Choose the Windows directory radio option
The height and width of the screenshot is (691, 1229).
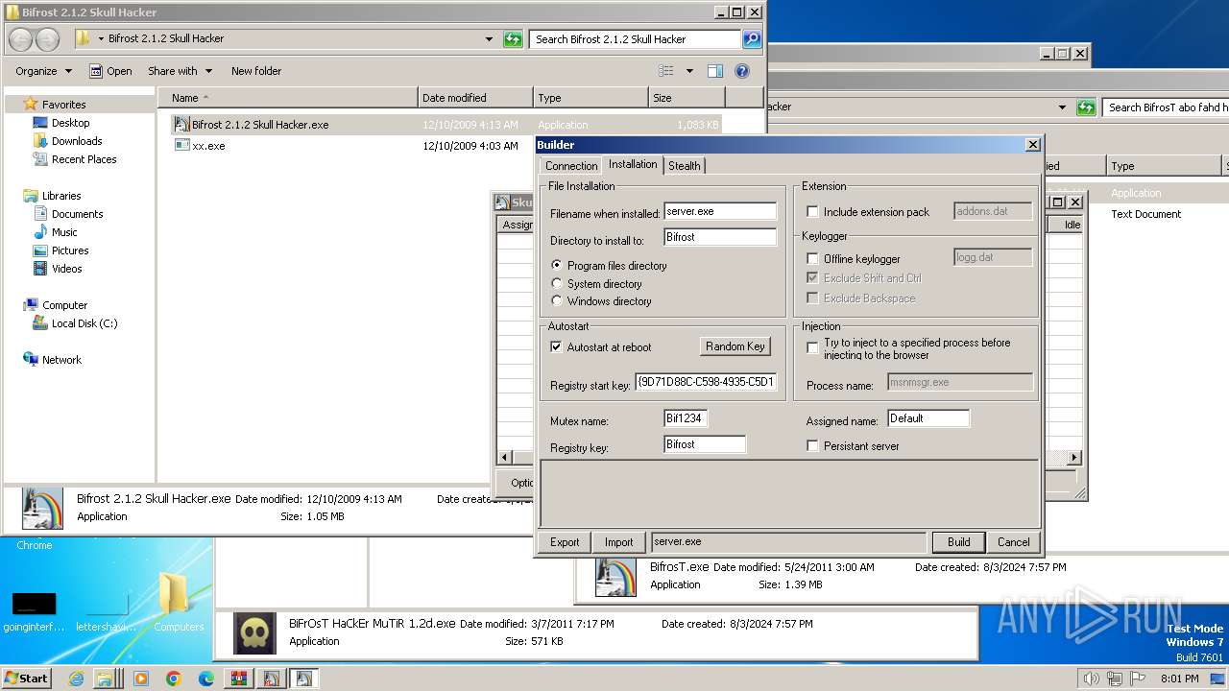click(557, 301)
